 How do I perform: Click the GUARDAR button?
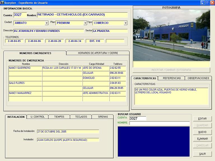[202, 126]
